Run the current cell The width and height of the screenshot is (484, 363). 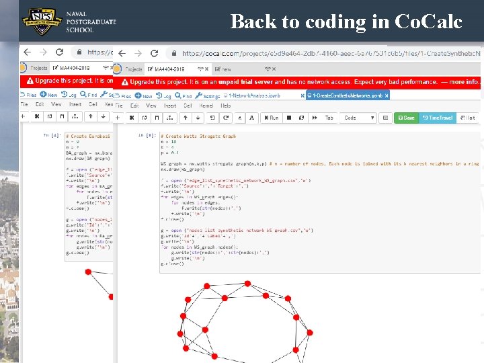pos(272,118)
